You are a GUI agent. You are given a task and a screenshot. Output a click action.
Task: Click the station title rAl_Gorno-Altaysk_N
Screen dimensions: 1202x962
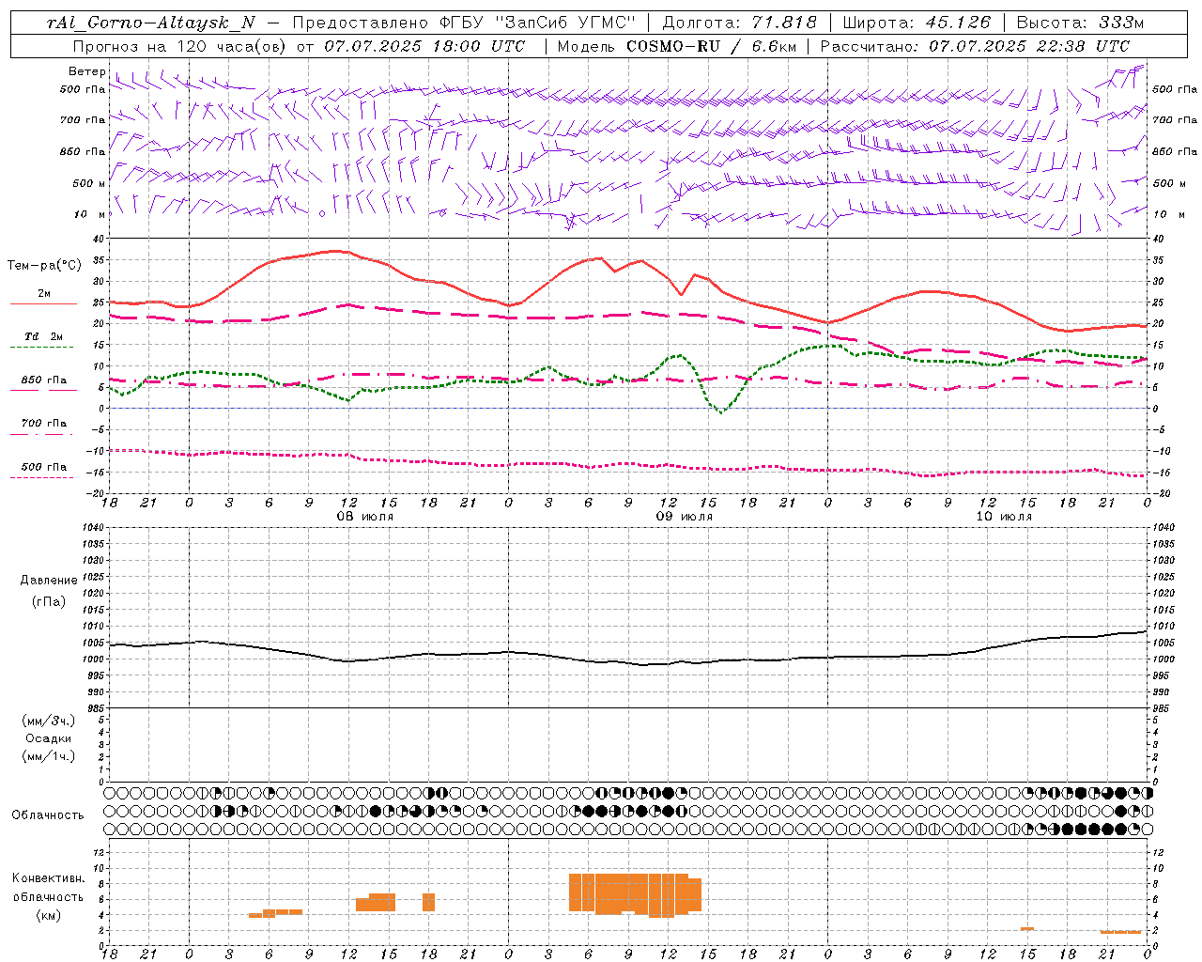click(151, 23)
